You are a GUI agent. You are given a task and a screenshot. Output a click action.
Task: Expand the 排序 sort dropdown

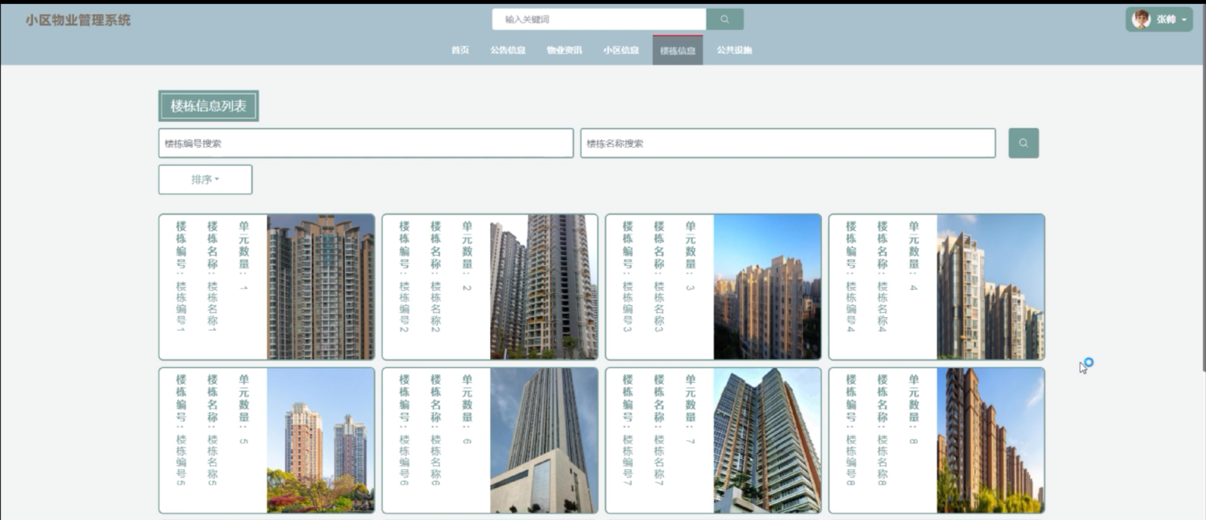[205, 179]
